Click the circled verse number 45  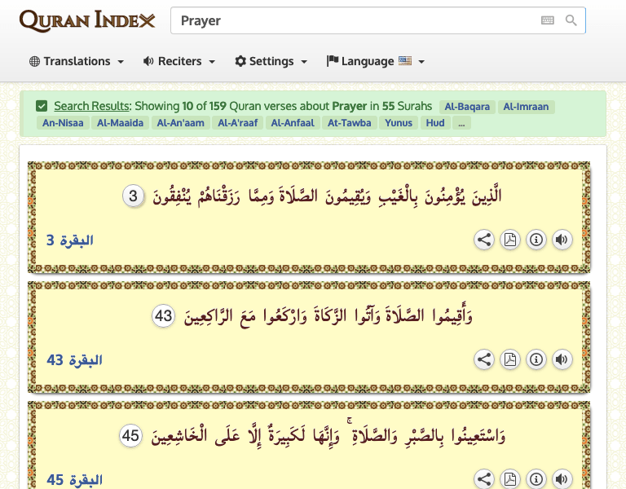point(130,435)
